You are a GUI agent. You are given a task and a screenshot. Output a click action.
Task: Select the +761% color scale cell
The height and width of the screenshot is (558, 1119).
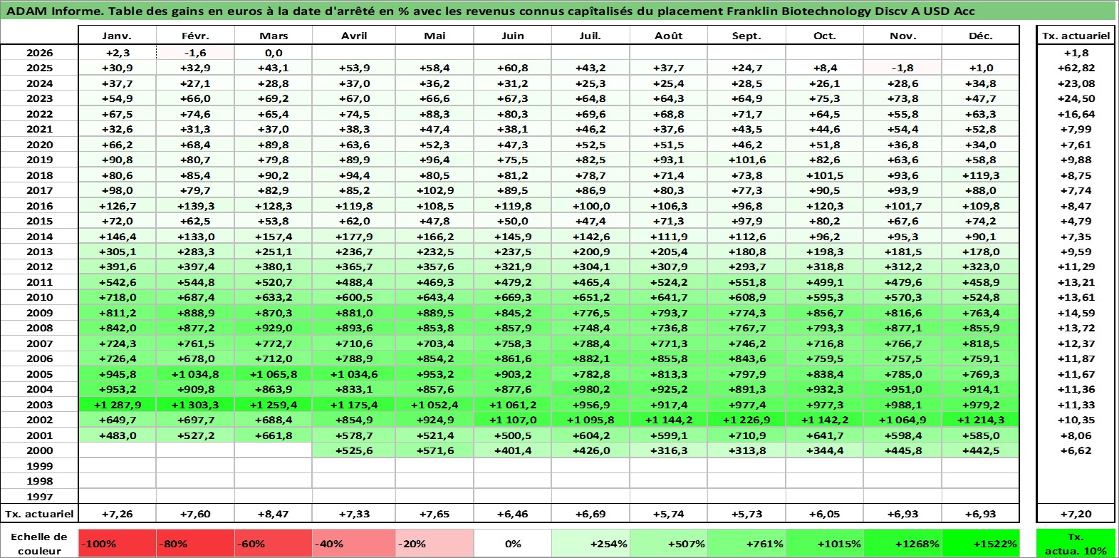746,544
